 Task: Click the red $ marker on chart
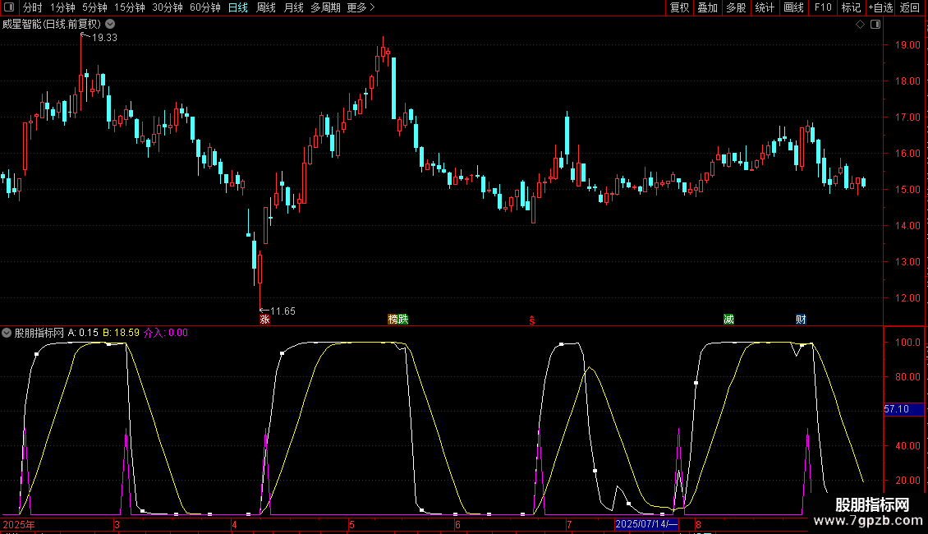tap(532, 320)
